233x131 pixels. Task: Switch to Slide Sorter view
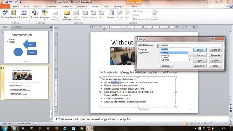(x=188, y=124)
